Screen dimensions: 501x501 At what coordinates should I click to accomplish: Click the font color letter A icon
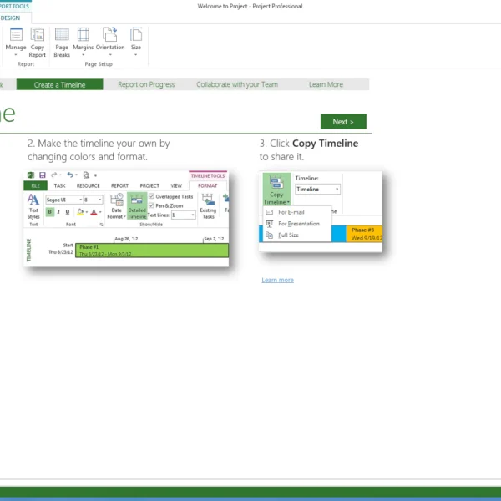[94, 212]
